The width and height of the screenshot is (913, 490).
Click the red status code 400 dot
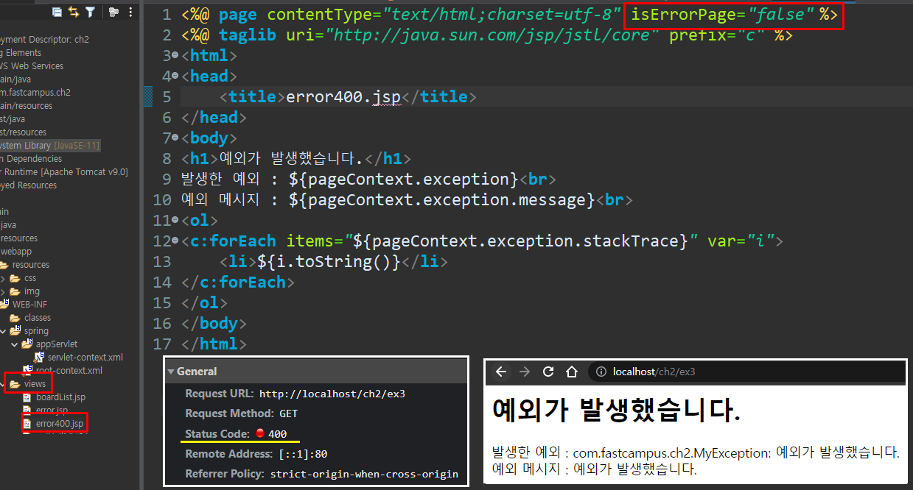pyautogui.click(x=260, y=433)
